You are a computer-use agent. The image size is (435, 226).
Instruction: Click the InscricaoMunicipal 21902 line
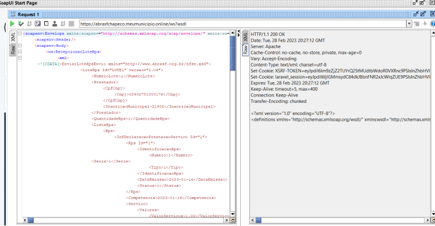point(159,106)
